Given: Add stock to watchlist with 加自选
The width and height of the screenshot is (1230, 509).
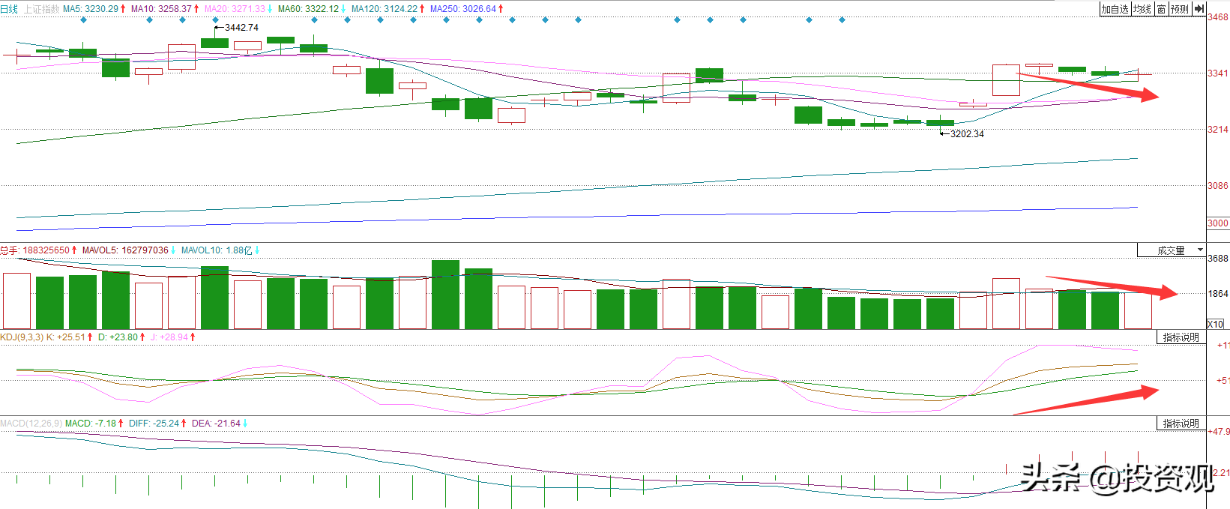Looking at the screenshot, I should (1115, 9).
